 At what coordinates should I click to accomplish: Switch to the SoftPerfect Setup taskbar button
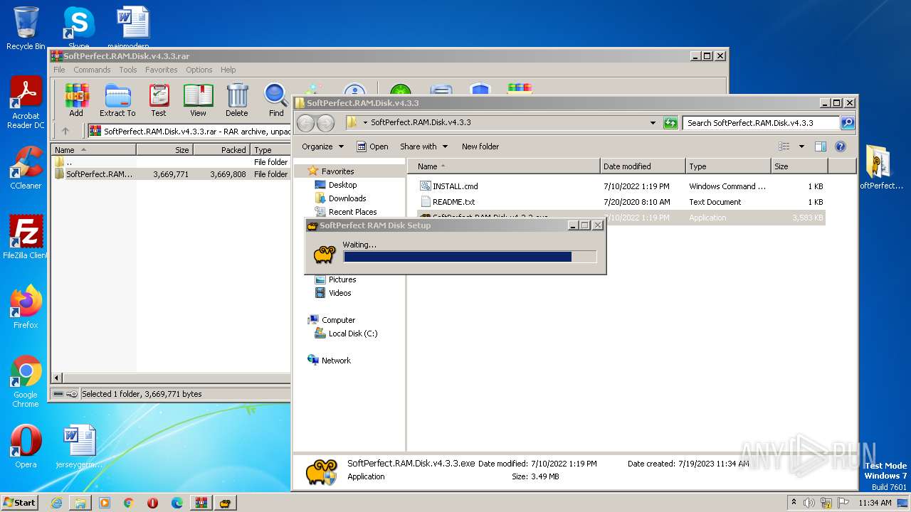(x=226, y=503)
